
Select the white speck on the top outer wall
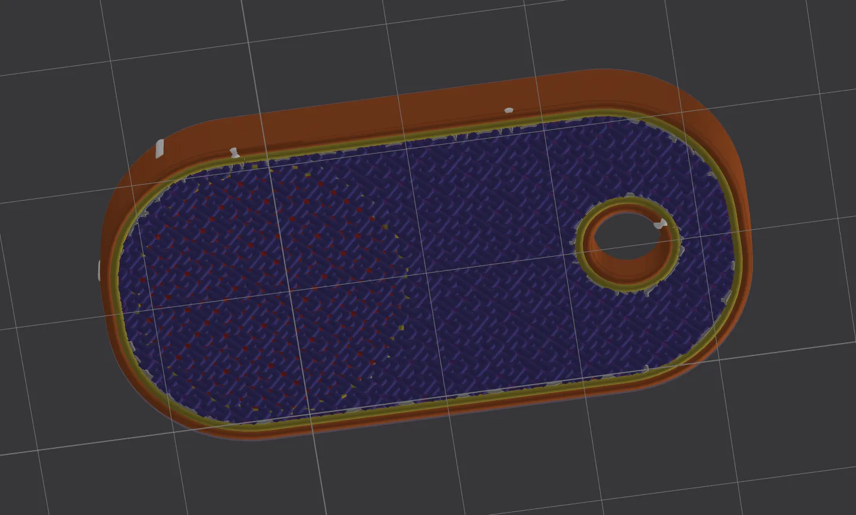point(508,110)
